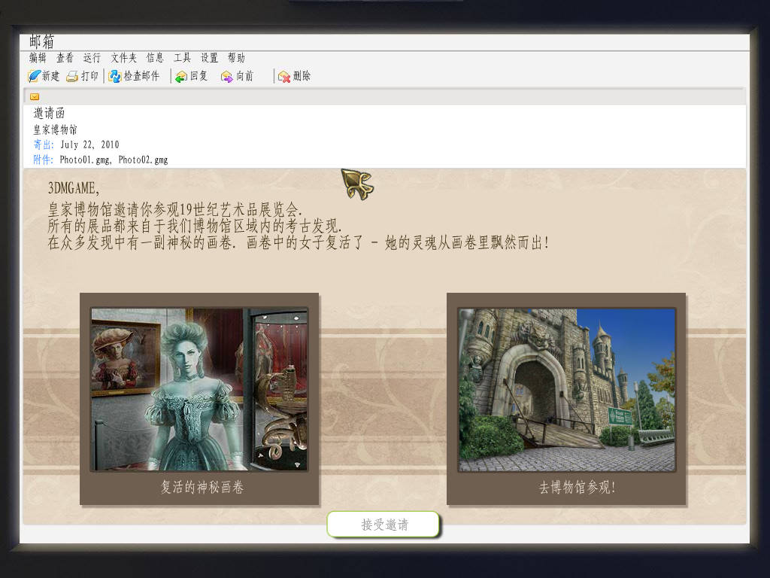Open attachment Photo02.gmg
The image size is (770, 578).
(143, 160)
